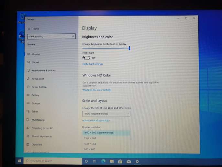Viewport: 222px width, 167px height.
Task: Click the taskbar Type here to search box
Action: point(53,161)
